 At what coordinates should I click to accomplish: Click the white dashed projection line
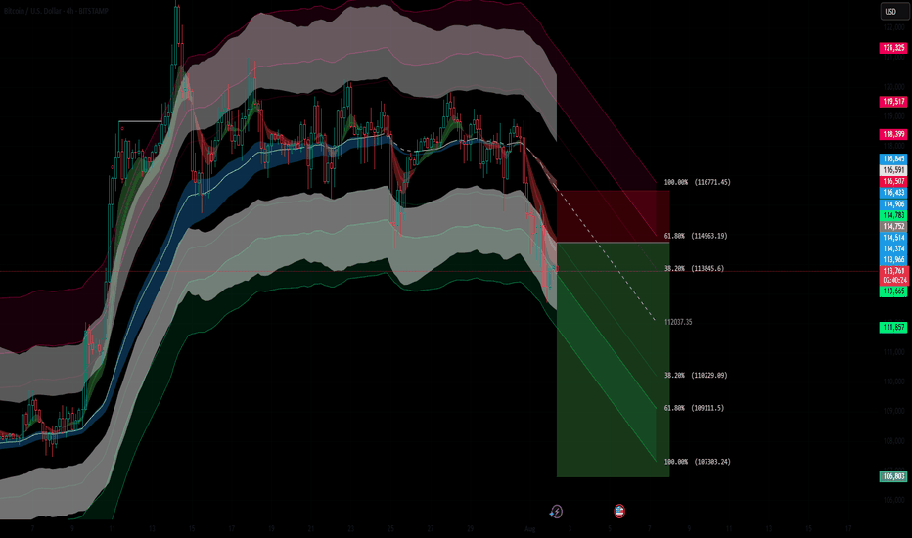[605, 252]
